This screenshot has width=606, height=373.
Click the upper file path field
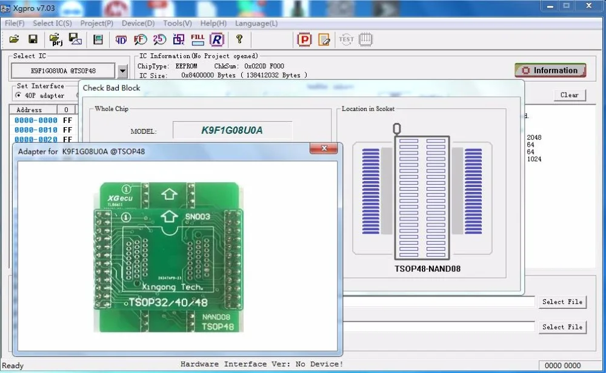pos(439,302)
